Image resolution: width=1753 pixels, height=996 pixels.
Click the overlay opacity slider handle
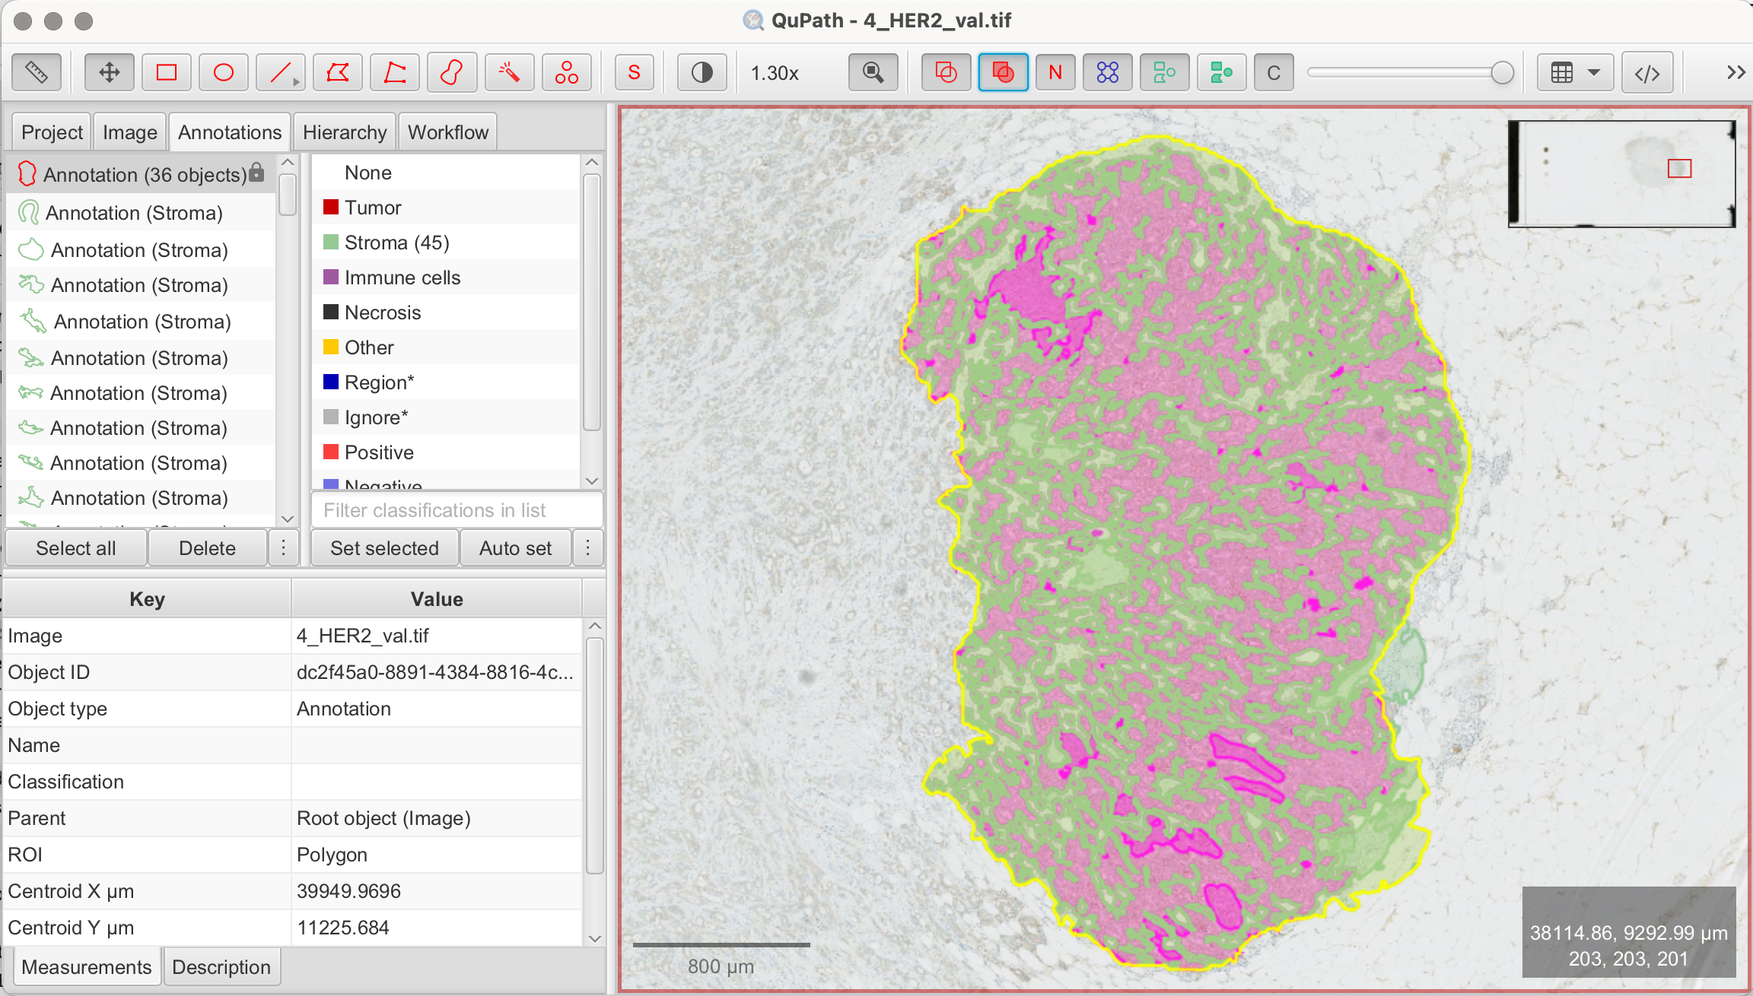(x=1501, y=73)
